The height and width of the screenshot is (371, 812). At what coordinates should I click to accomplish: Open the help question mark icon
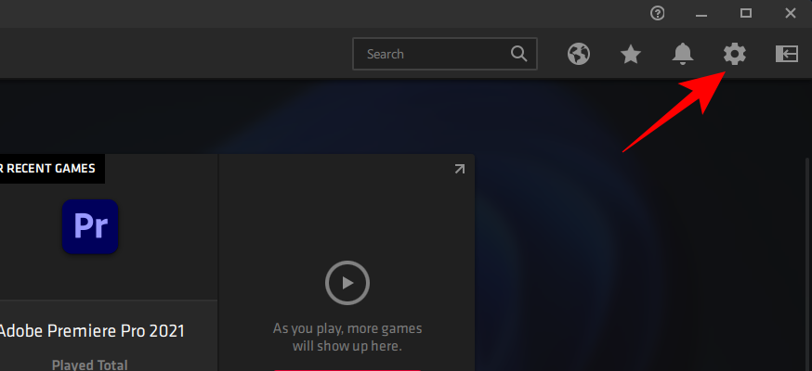pyautogui.click(x=657, y=13)
